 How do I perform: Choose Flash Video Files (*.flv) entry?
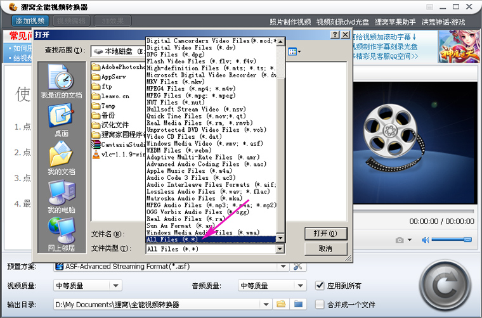[211, 61]
